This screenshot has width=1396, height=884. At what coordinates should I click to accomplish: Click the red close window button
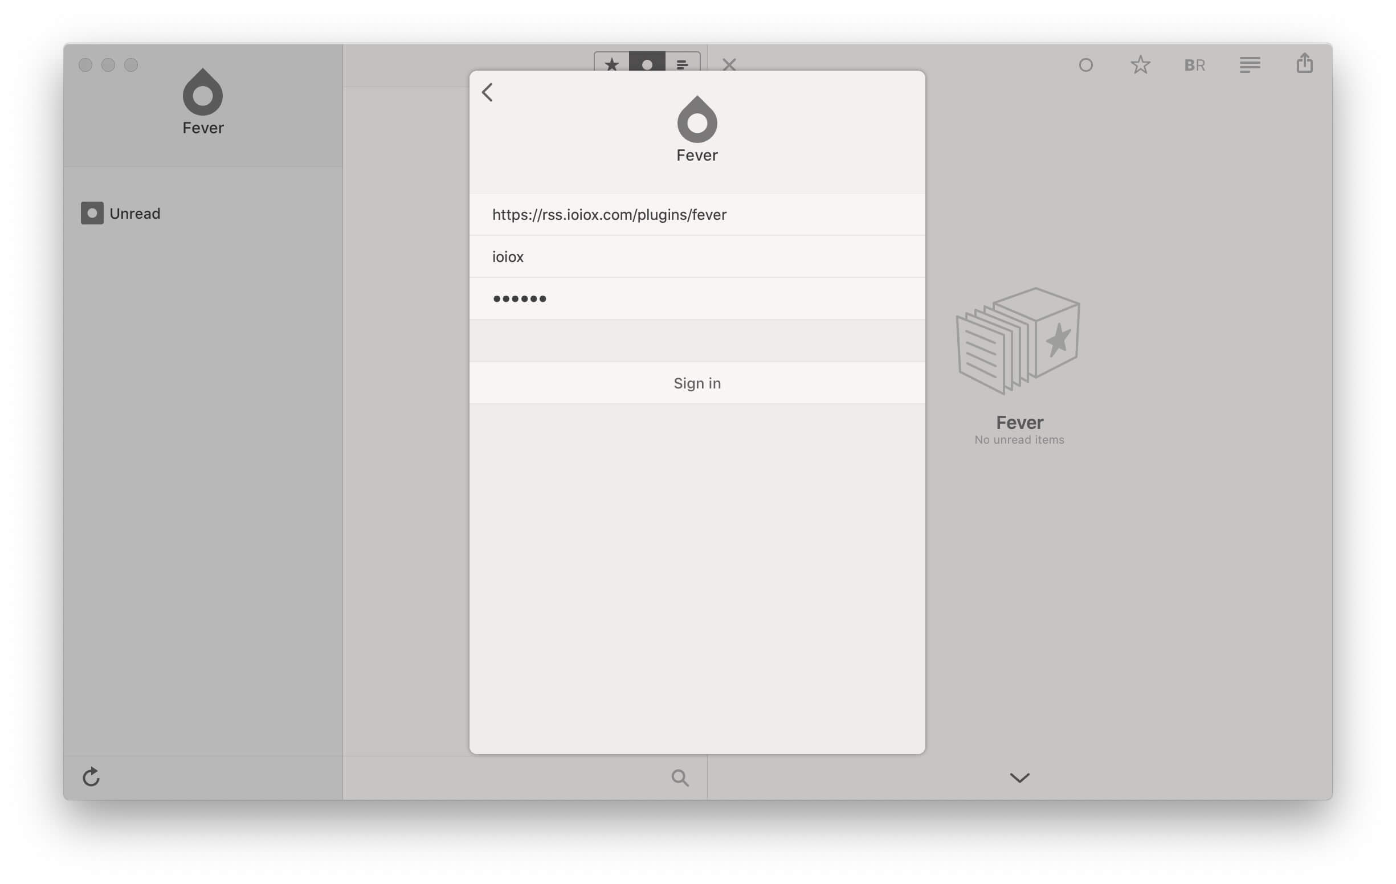click(x=85, y=65)
